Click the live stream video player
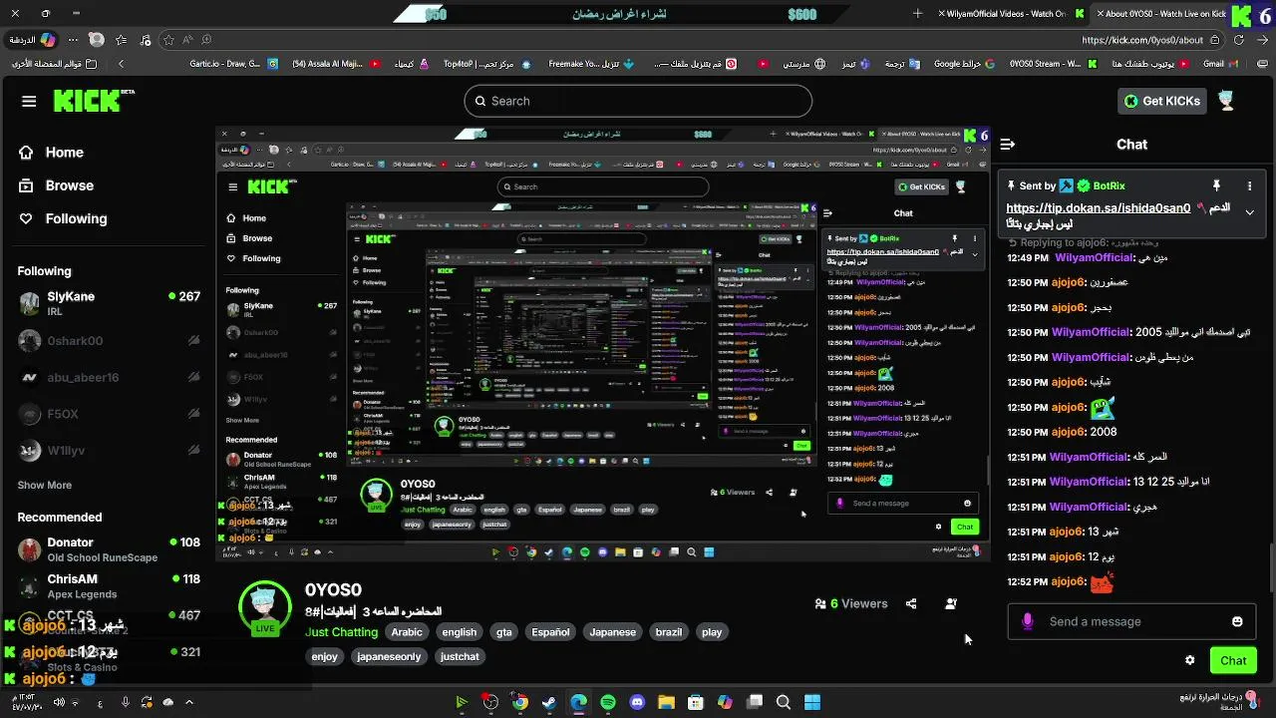Screen dimensions: 1276x718 604,344
